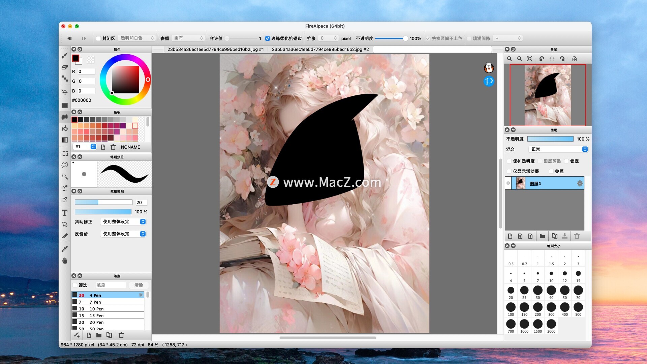Screen dimensions: 647x364
Task: Click the blue P Pixiv icon
Action: click(x=489, y=81)
